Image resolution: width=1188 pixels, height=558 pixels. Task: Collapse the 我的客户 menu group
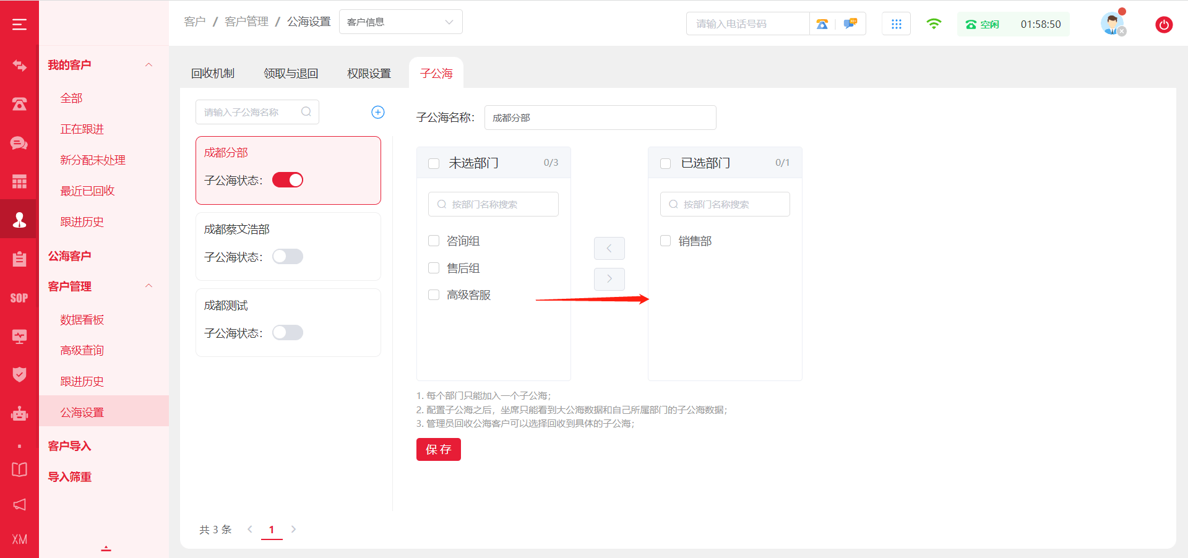tap(148, 65)
